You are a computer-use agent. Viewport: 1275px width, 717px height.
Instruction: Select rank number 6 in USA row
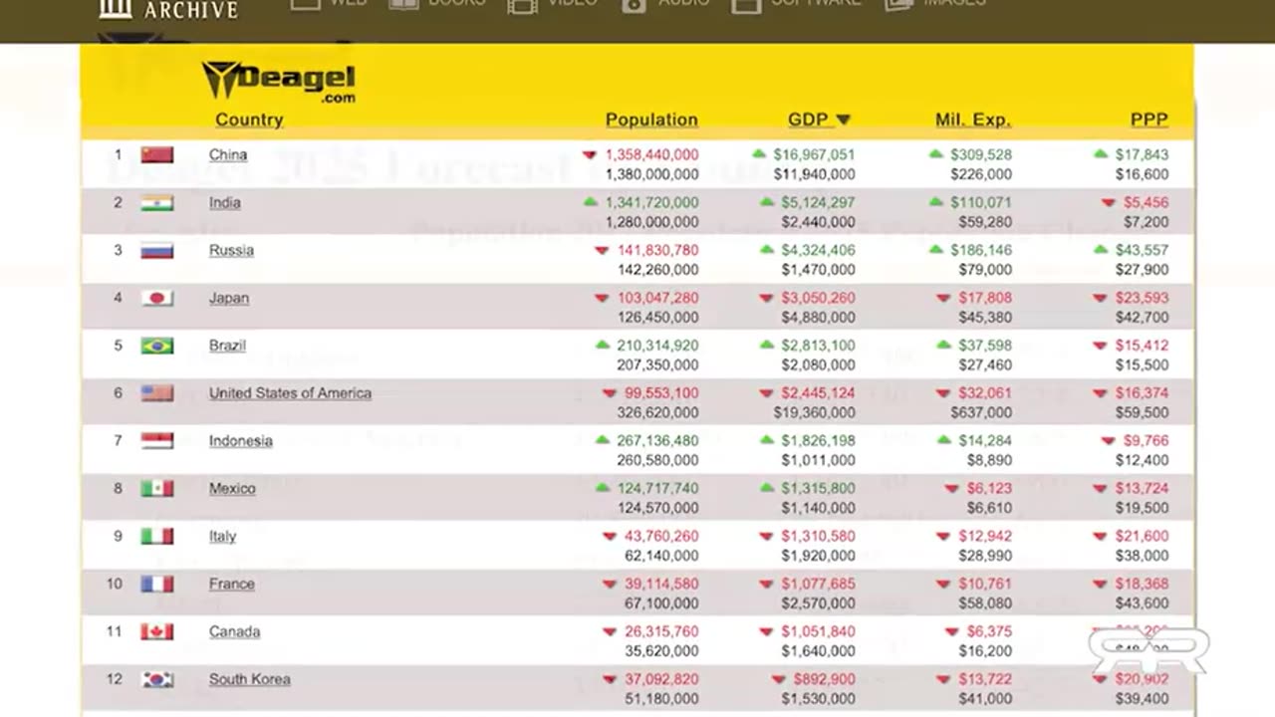coord(118,393)
